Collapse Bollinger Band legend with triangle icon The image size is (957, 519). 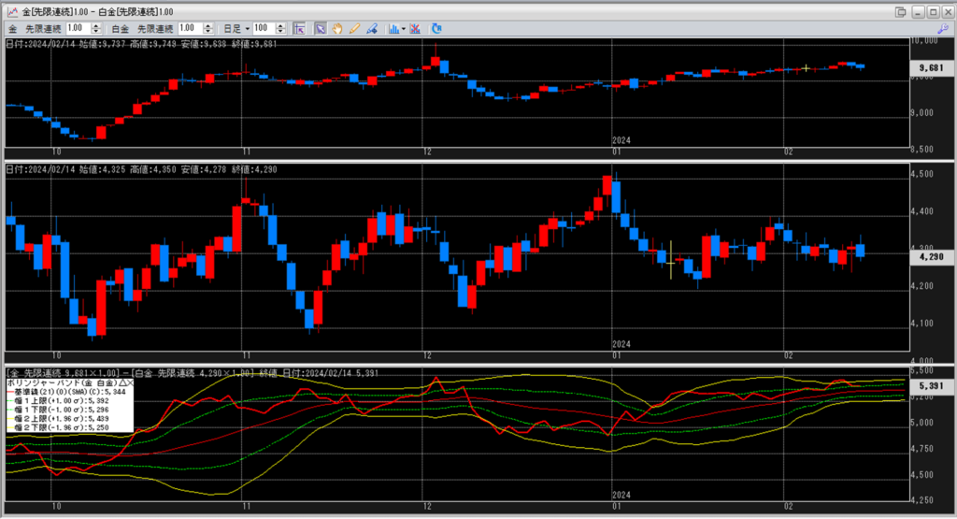click(x=121, y=383)
